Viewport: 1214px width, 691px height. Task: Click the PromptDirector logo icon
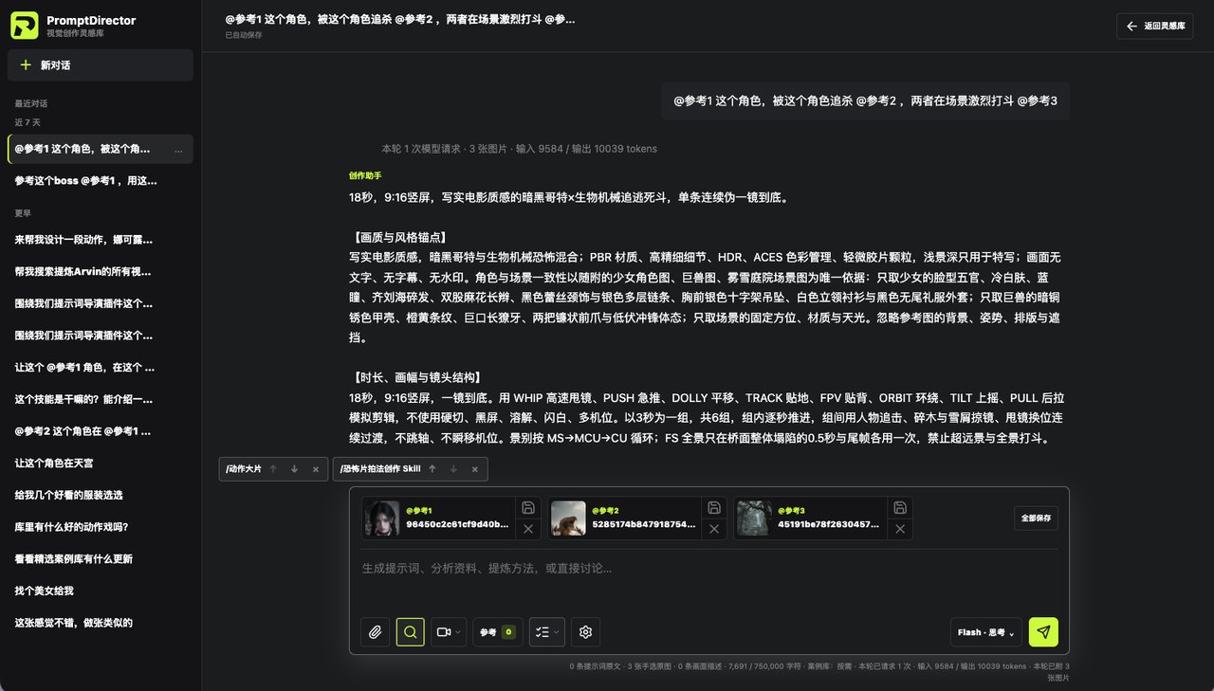pyautogui.click(x=25, y=26)
